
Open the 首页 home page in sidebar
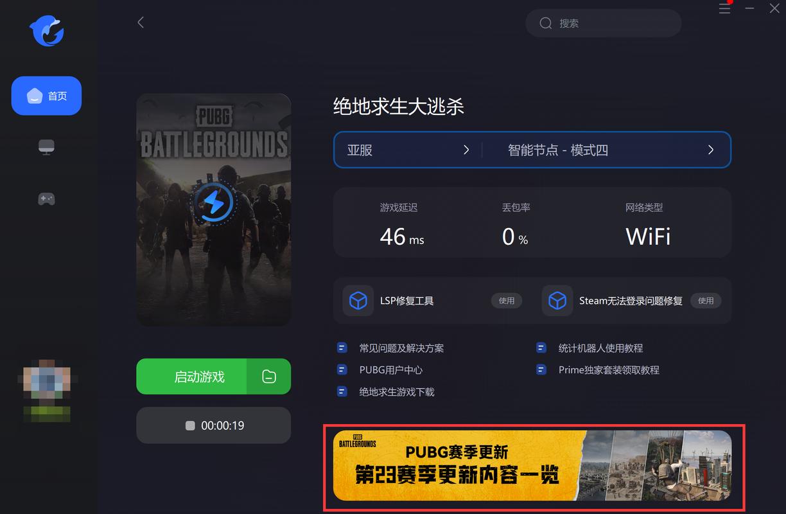click(46, 95)
